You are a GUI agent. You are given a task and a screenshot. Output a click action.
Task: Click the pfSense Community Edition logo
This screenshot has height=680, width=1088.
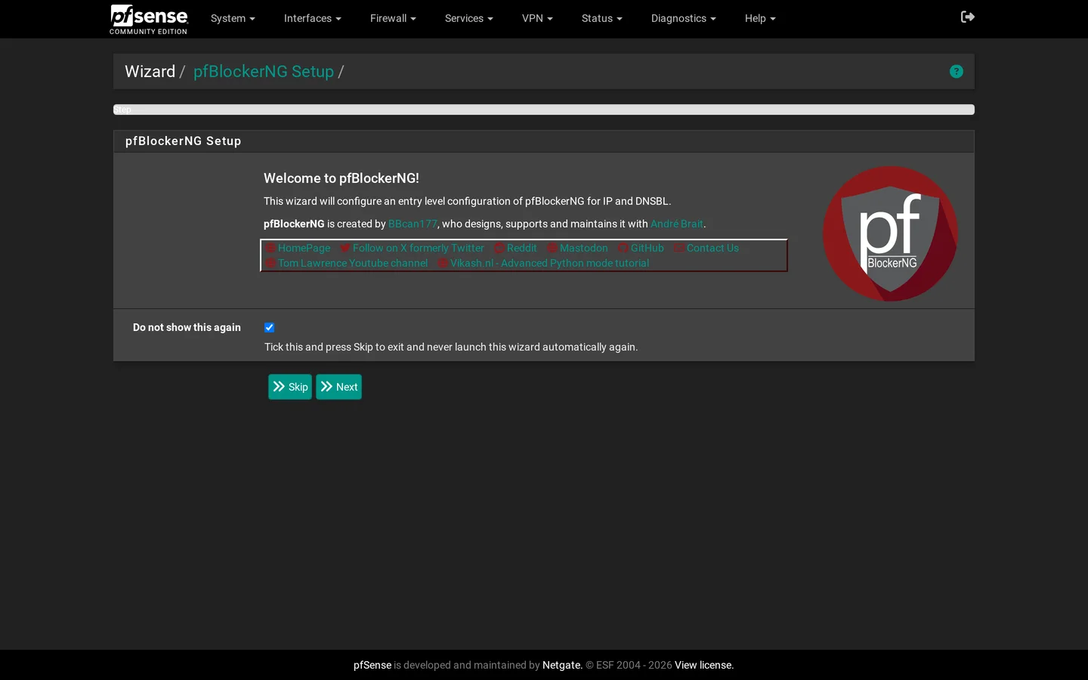(x=149, y=19)
